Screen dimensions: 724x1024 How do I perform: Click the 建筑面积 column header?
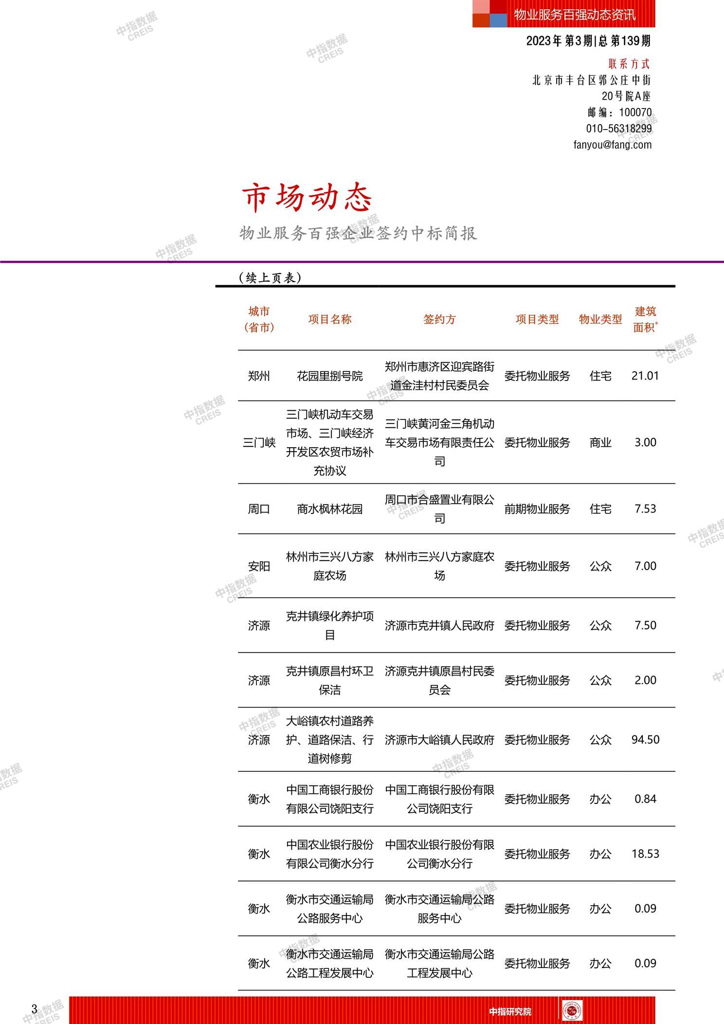pos(645,319)
